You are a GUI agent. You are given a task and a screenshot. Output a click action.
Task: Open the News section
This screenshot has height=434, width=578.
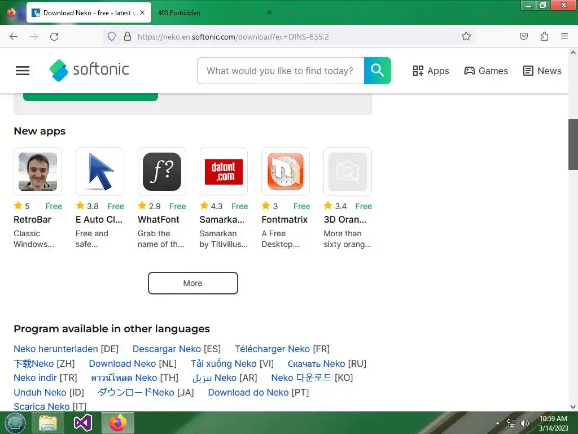tap(542, 71)
